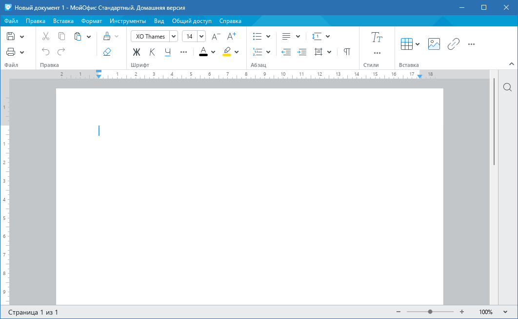
Task: Expand table insert options arrow
Action: pyautogui.click(x=418, y=44)
